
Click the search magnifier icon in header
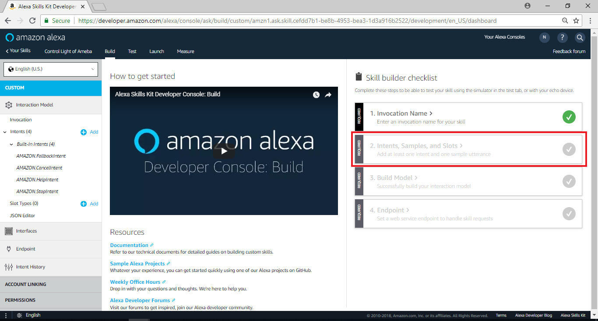click(580, 38)
